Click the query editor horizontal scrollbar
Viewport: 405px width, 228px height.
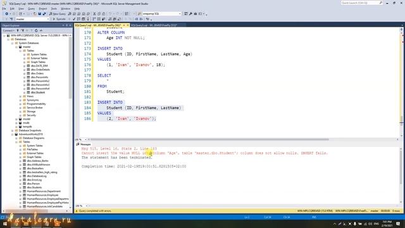(209, 139)
